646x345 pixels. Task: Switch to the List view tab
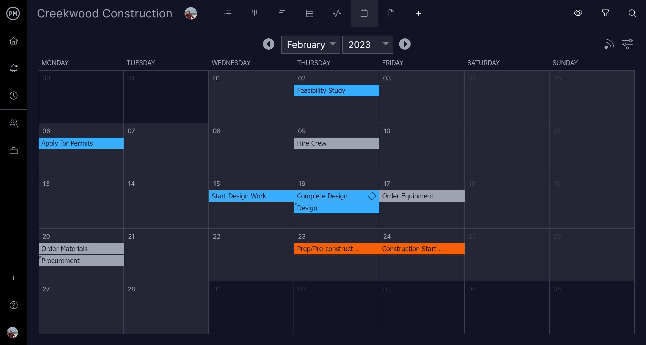tap(228, 13)
